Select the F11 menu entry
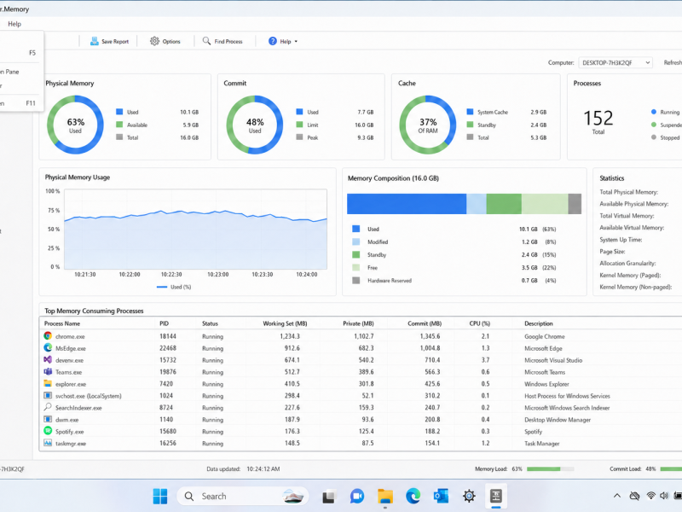Image resolution: width=682 pixels, height=512 pixels. pyautogui.click(x=20, y=103)
